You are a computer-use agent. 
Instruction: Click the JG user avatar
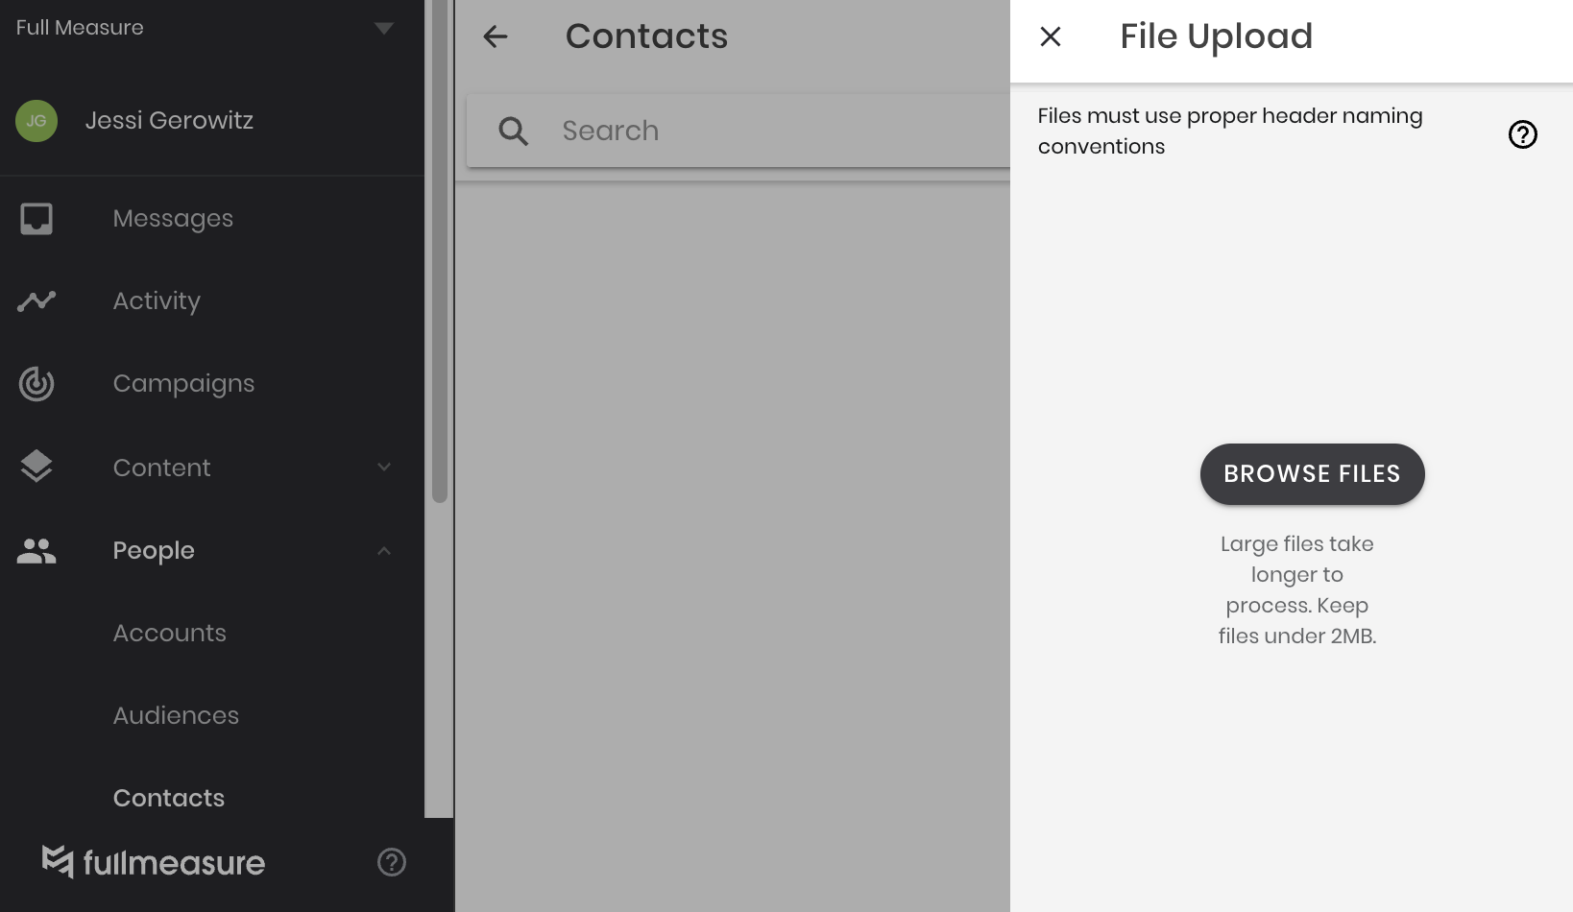pyautogui.click(x=36, y=121)
